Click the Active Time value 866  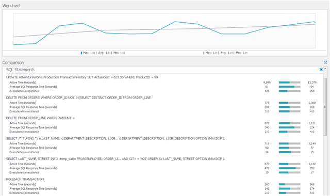[x=312, y=185]
